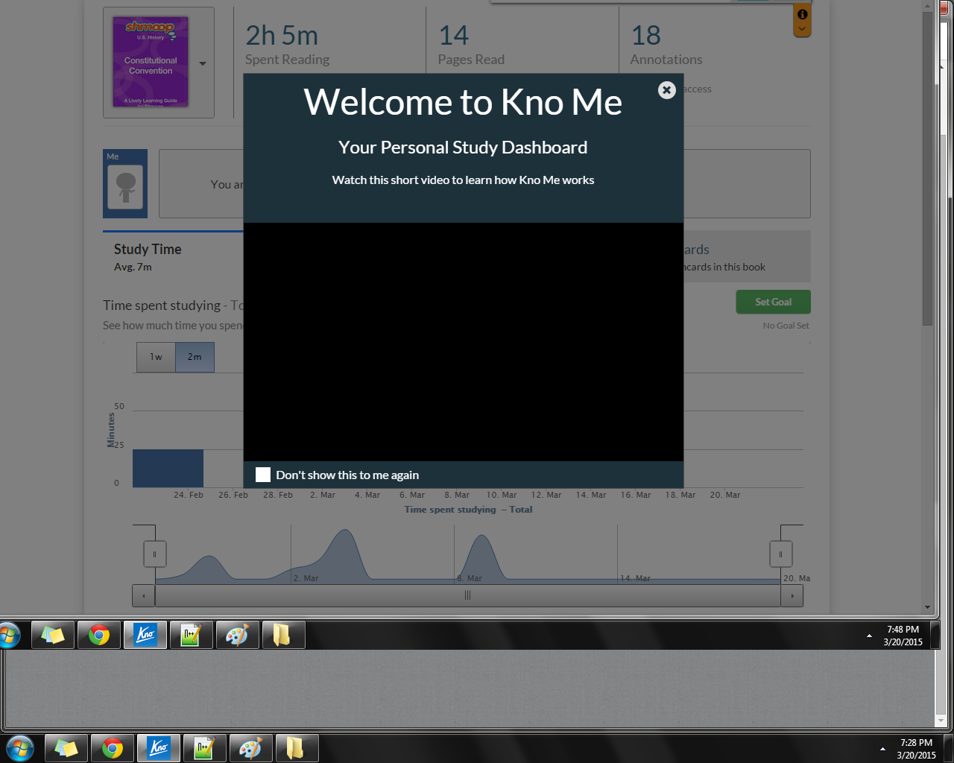Open Notepad++ in the 7:28 PM taskbar
The width and height of the screenshot is (954, 763).
(x=205, y=748)
